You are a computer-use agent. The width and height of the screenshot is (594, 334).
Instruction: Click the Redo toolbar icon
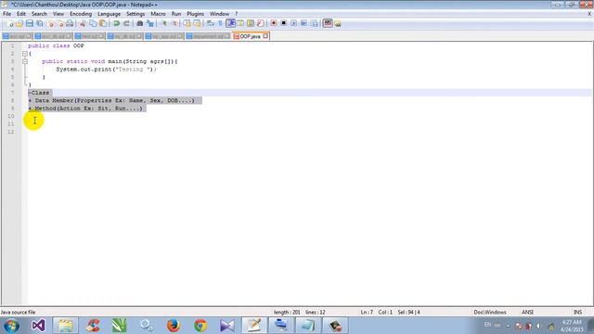126,23
